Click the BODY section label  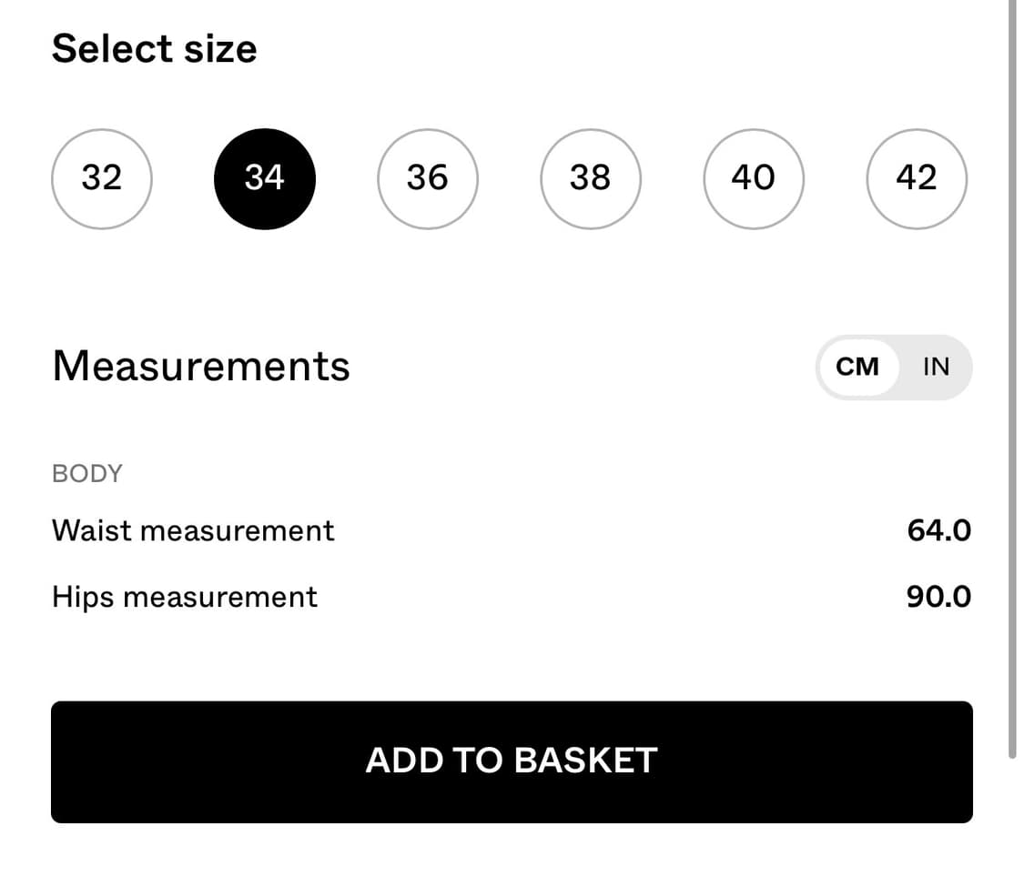coord(87,473)
